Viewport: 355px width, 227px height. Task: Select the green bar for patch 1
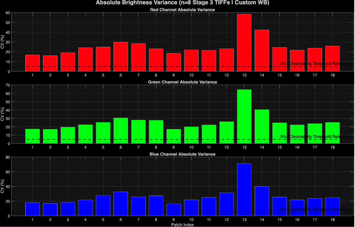(x=33, y=136)
